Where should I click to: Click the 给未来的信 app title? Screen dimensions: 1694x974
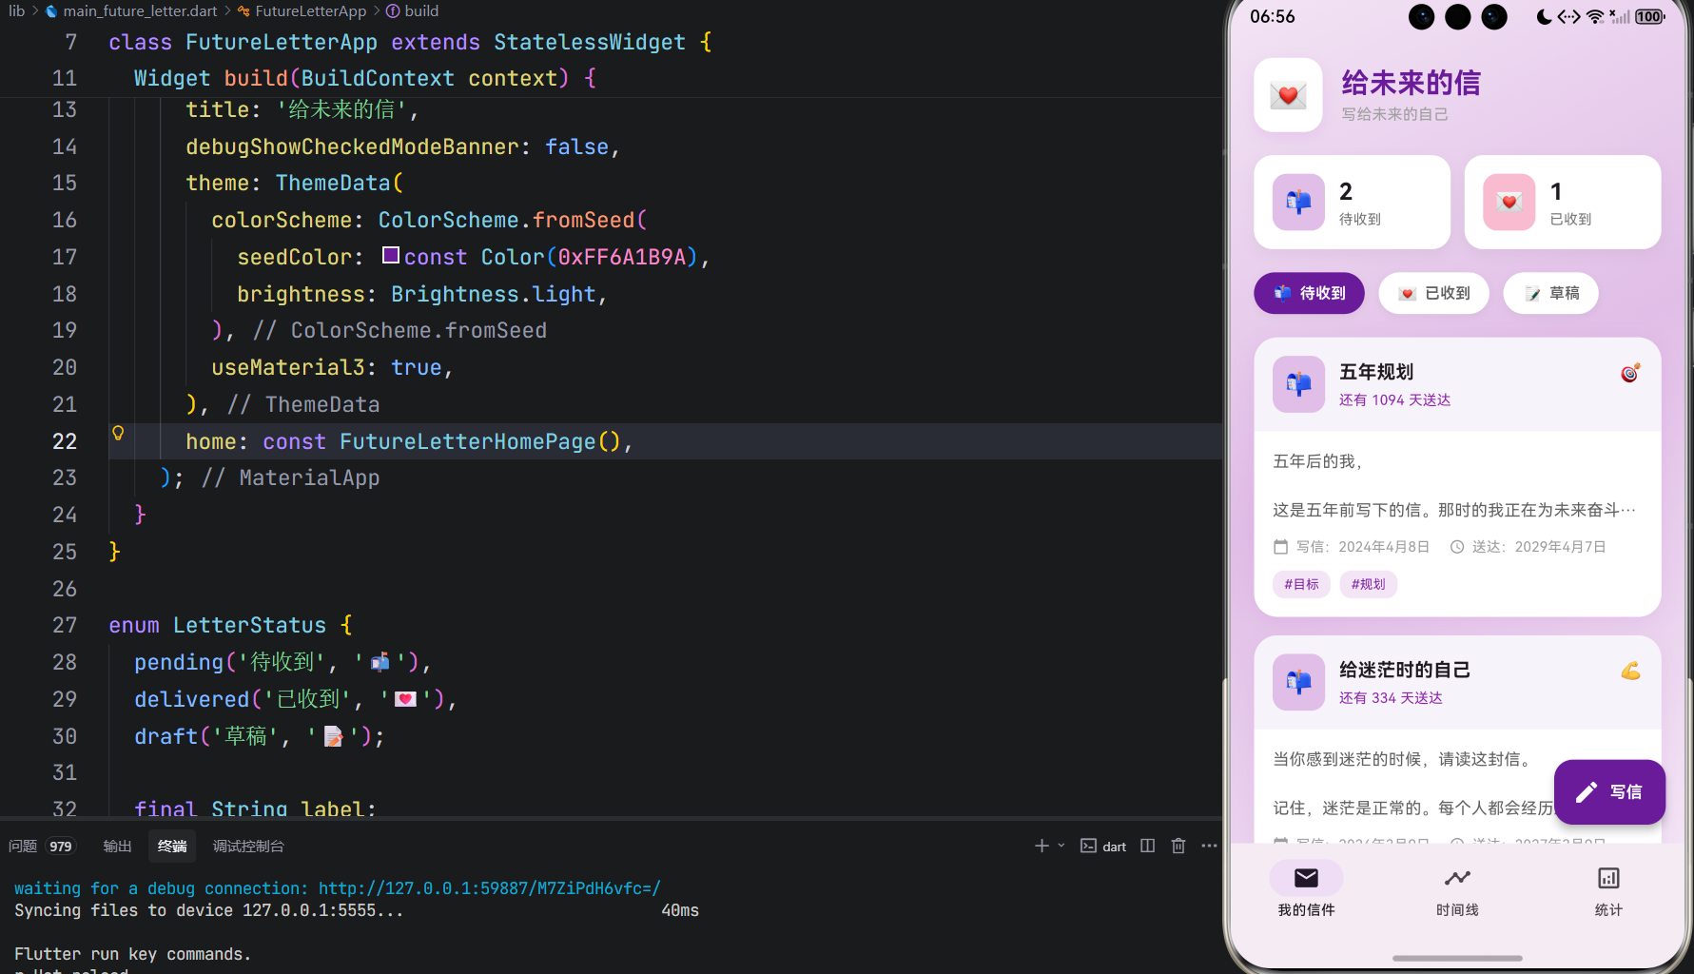pos(1411,83)
